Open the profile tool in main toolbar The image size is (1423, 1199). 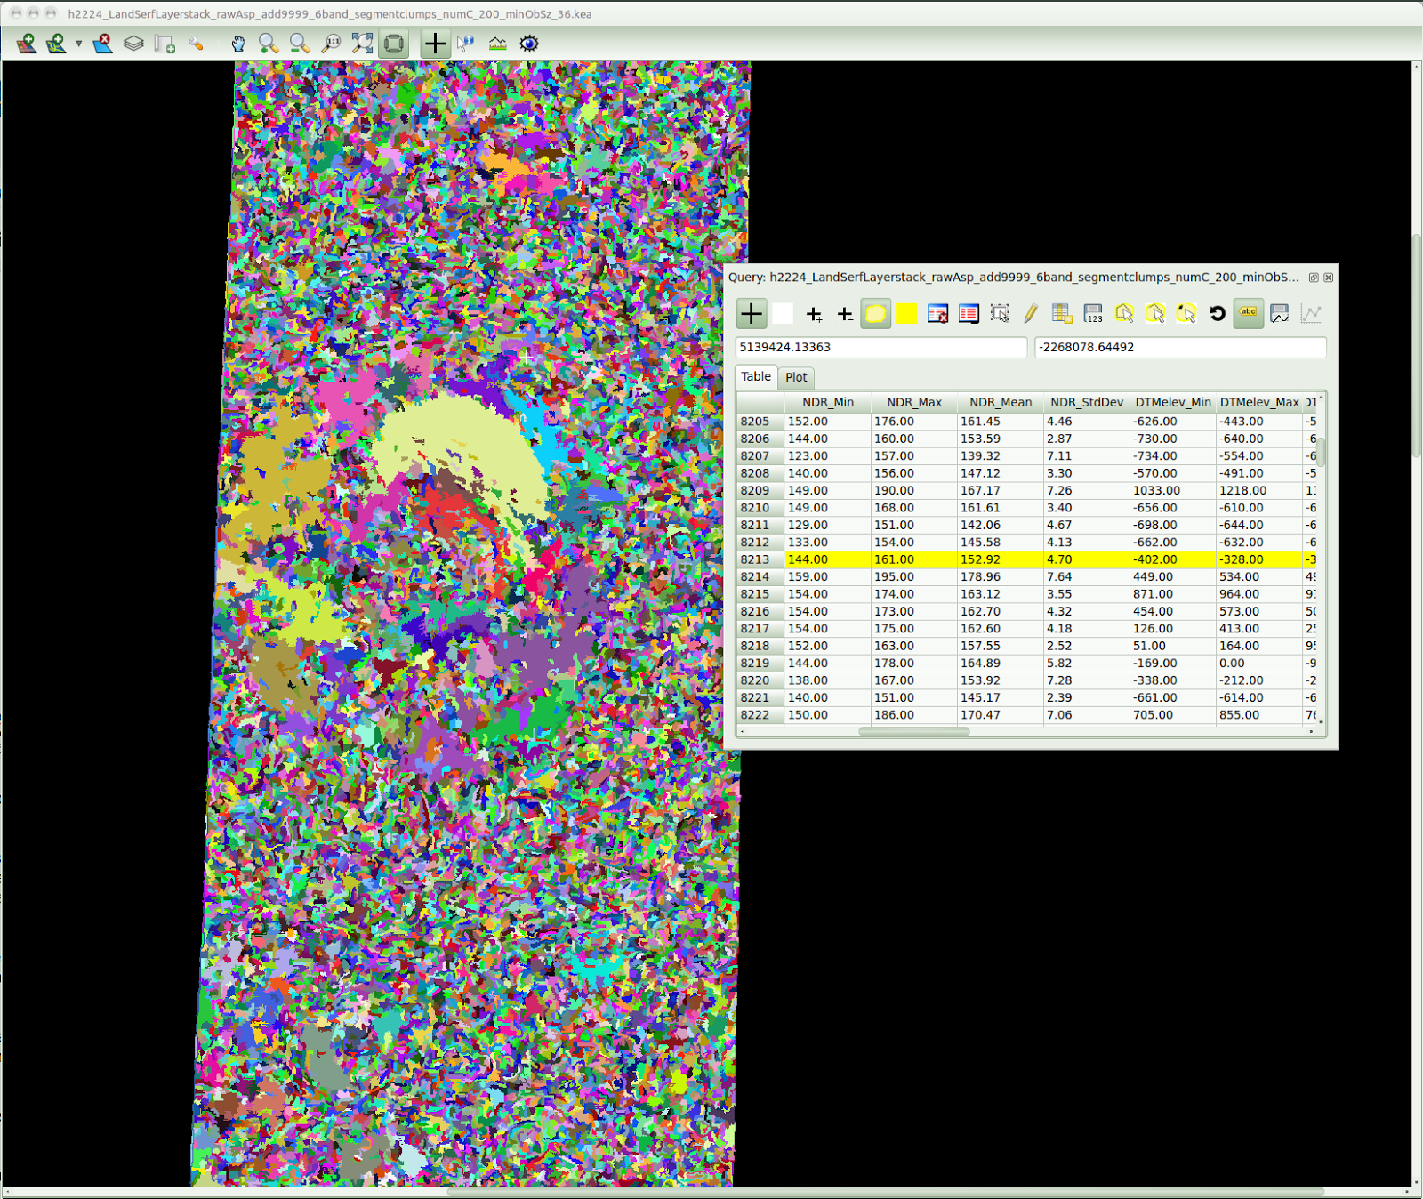(497, 44)
